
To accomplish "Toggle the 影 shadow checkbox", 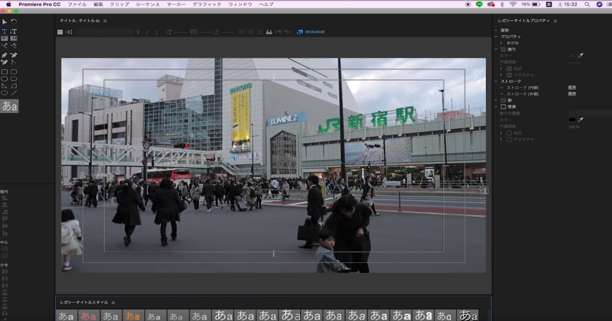I will coord(503,101).
